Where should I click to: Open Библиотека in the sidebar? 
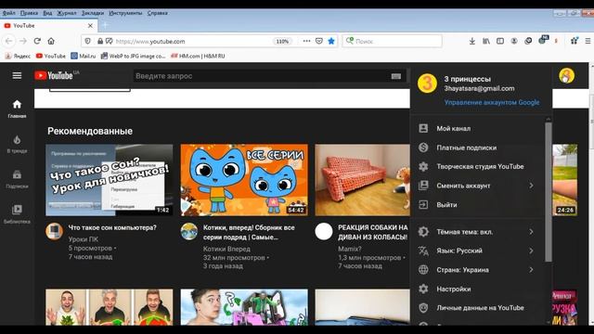click(17, 214)
